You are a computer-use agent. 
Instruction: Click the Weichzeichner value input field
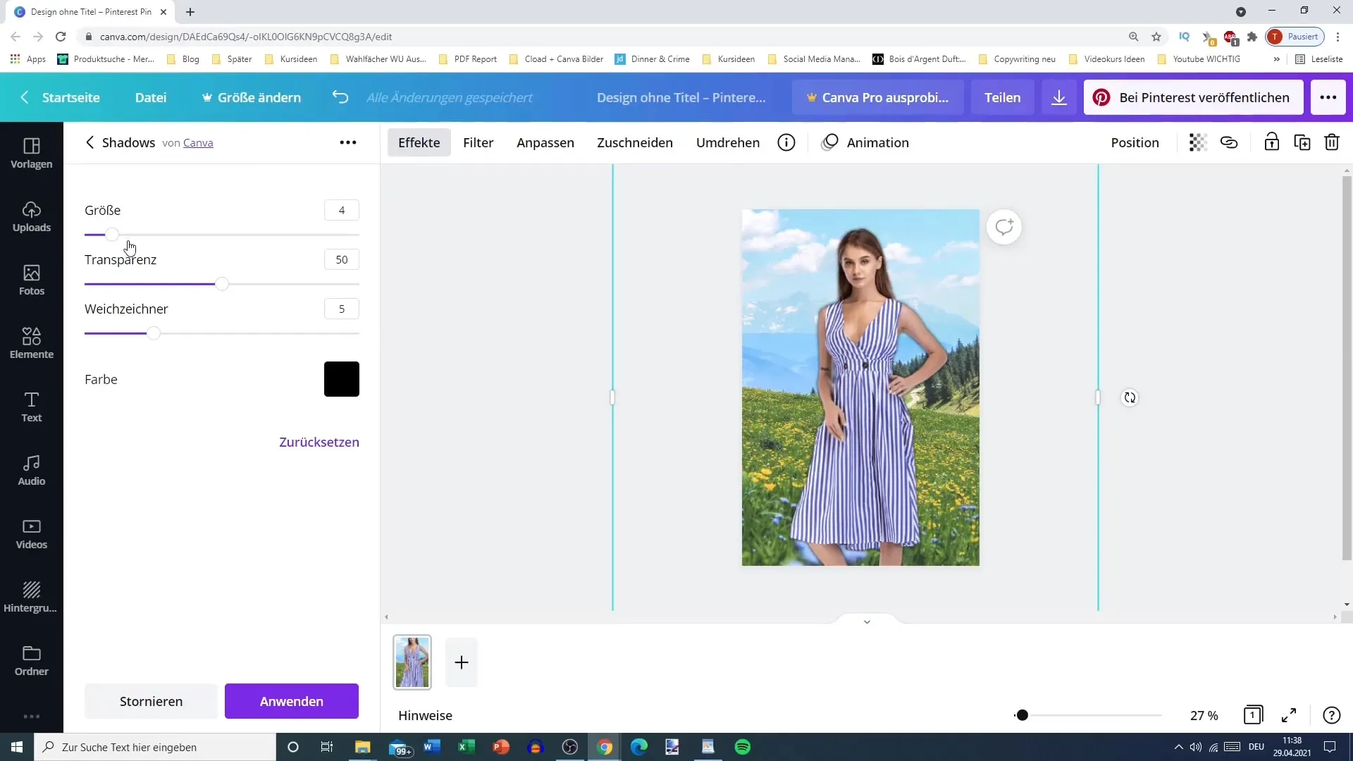coord(342,309)
